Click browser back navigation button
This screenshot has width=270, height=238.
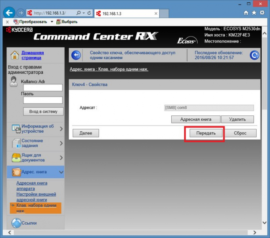pyautogui.click(x=9, y=13)
